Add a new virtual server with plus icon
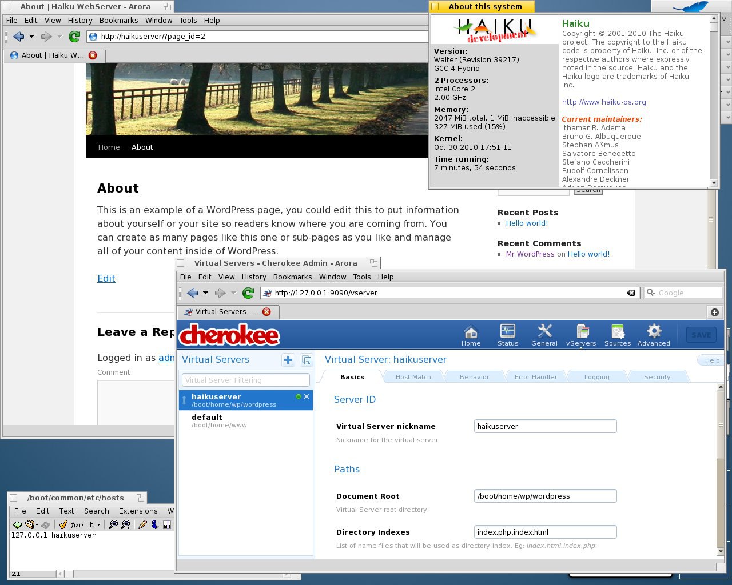Image resolution: width=732 pixels, height=585 pixels. point(288,360)
